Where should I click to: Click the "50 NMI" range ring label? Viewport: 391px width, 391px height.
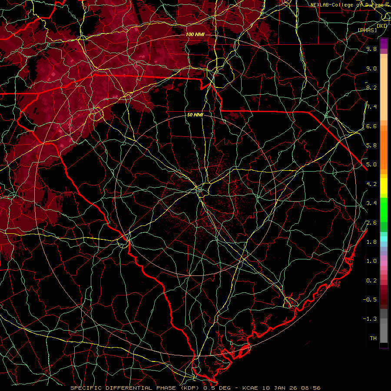(x=195, y=115)
